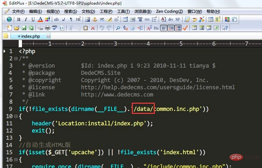Open the Hi heading dropdown
The height and width of the screenshot is (168, 262).
point(78,19)
